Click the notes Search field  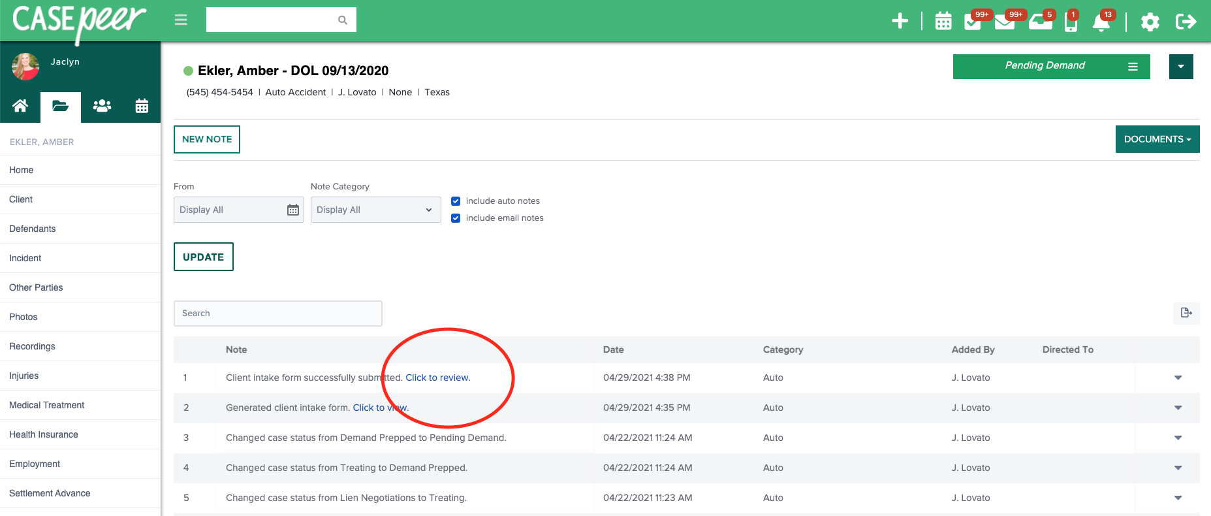point(277,314)
